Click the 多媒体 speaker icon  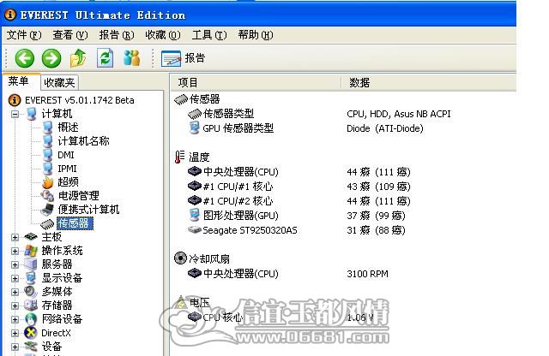pyautogui.click(x=31, y=291)
